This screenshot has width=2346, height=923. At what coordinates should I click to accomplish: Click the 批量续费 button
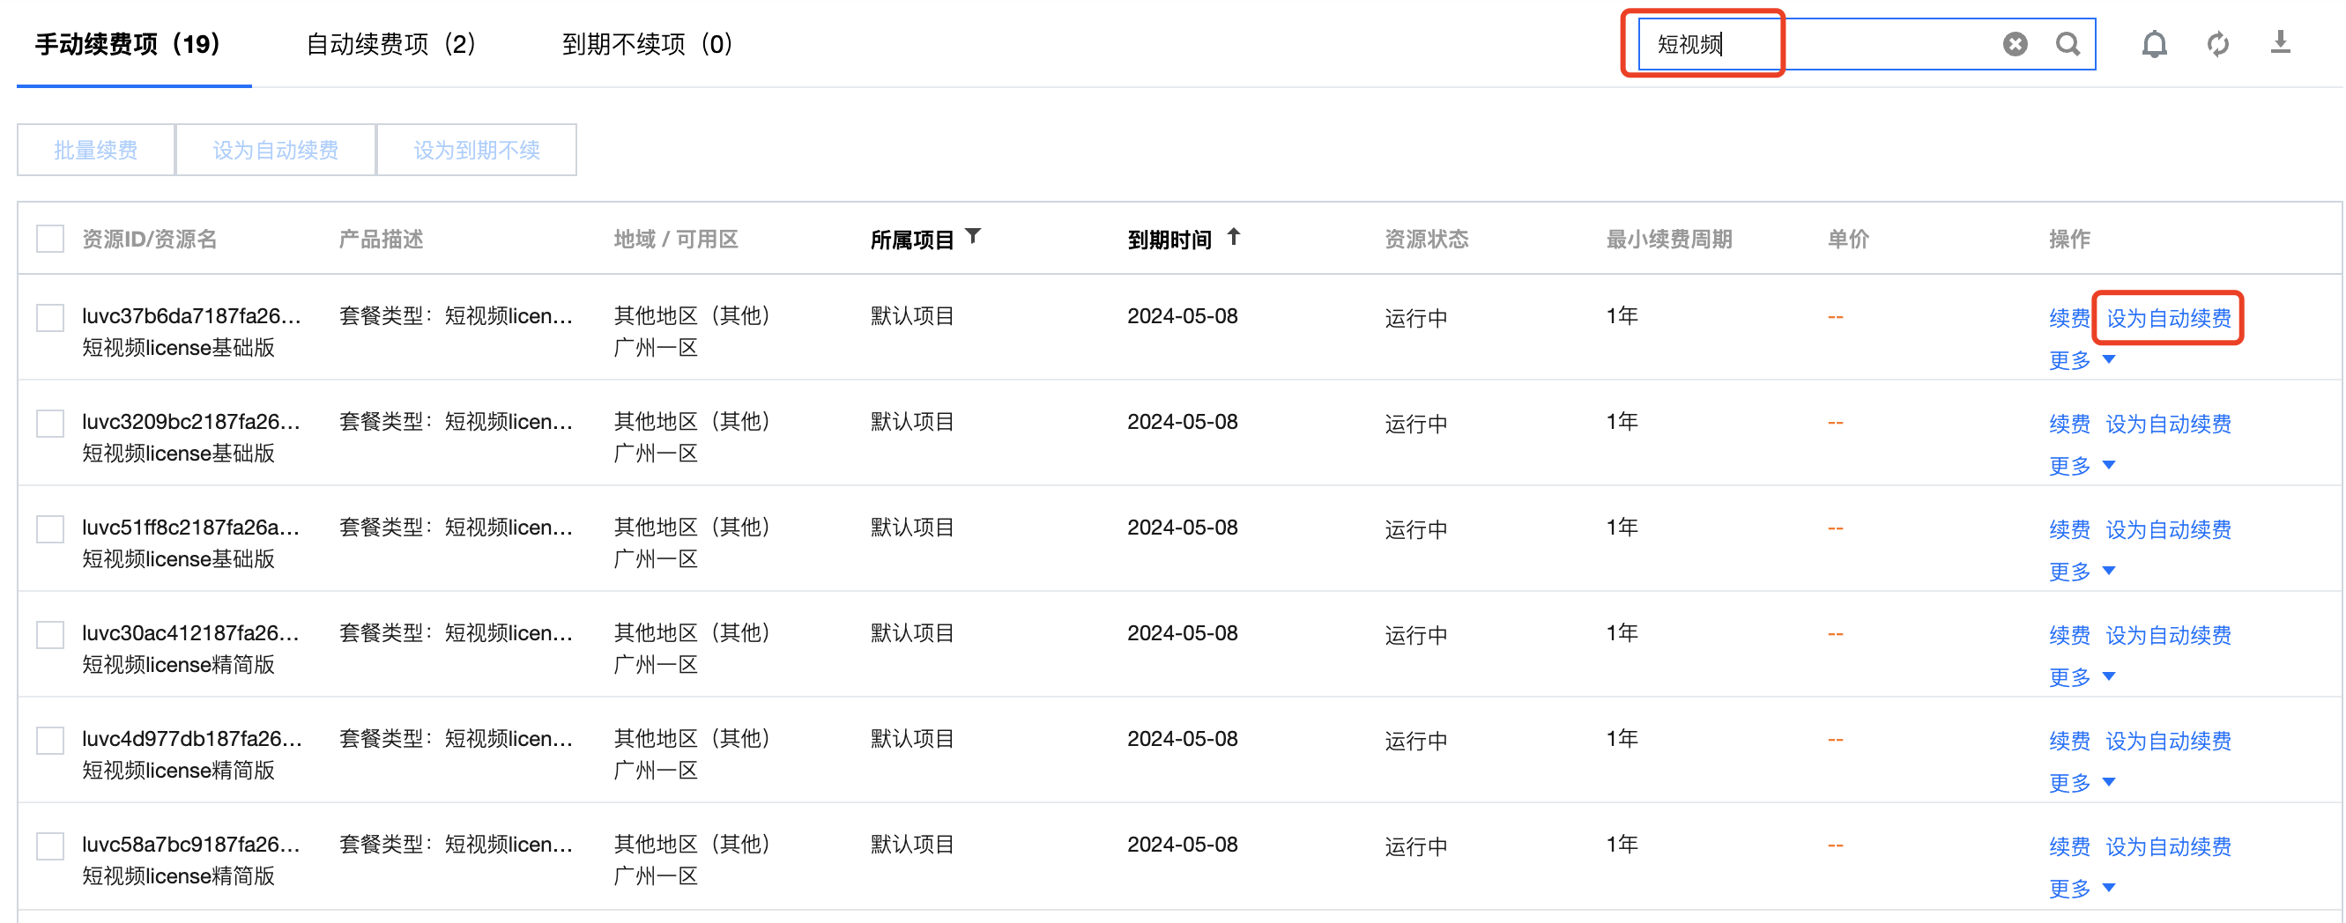pos(96,149)
